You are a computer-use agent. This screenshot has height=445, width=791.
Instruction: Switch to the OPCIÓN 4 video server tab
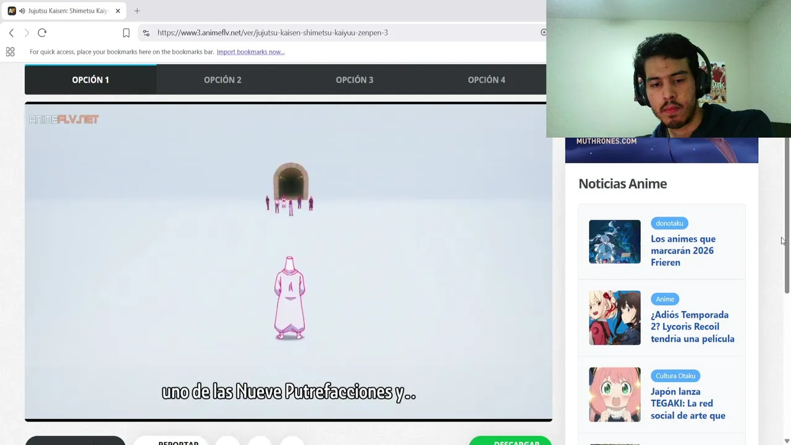(486, 80)
